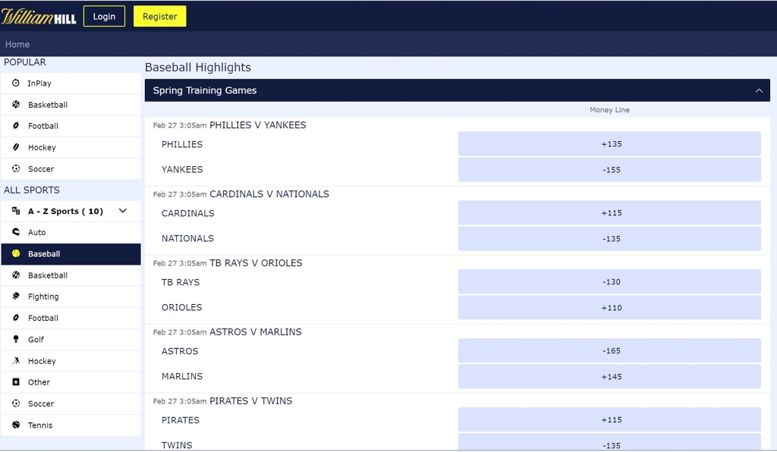The width and height of the screenshot is (777, 452).
Task: Select the Fighting glove icon
Action: click(16, 297)
